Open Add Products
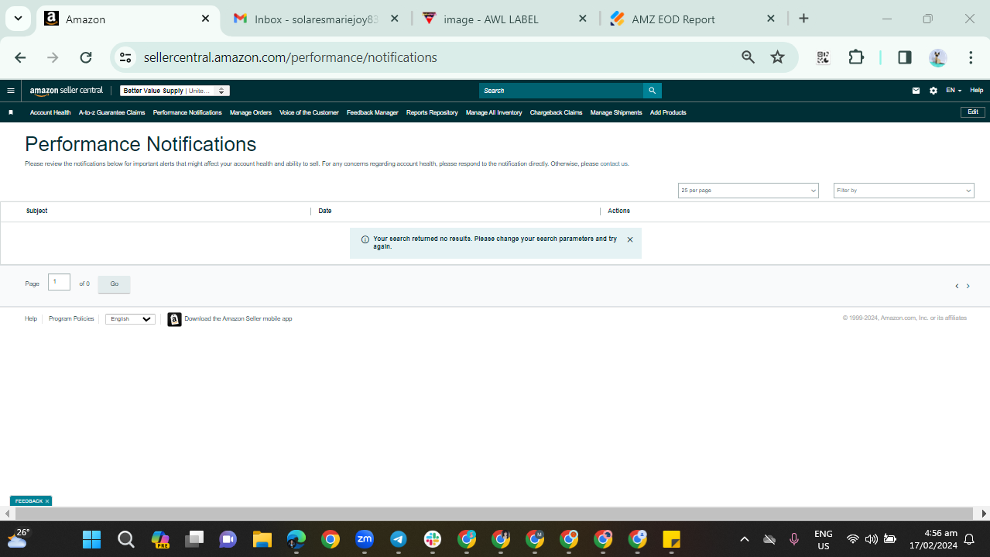 tap(668, 112)
